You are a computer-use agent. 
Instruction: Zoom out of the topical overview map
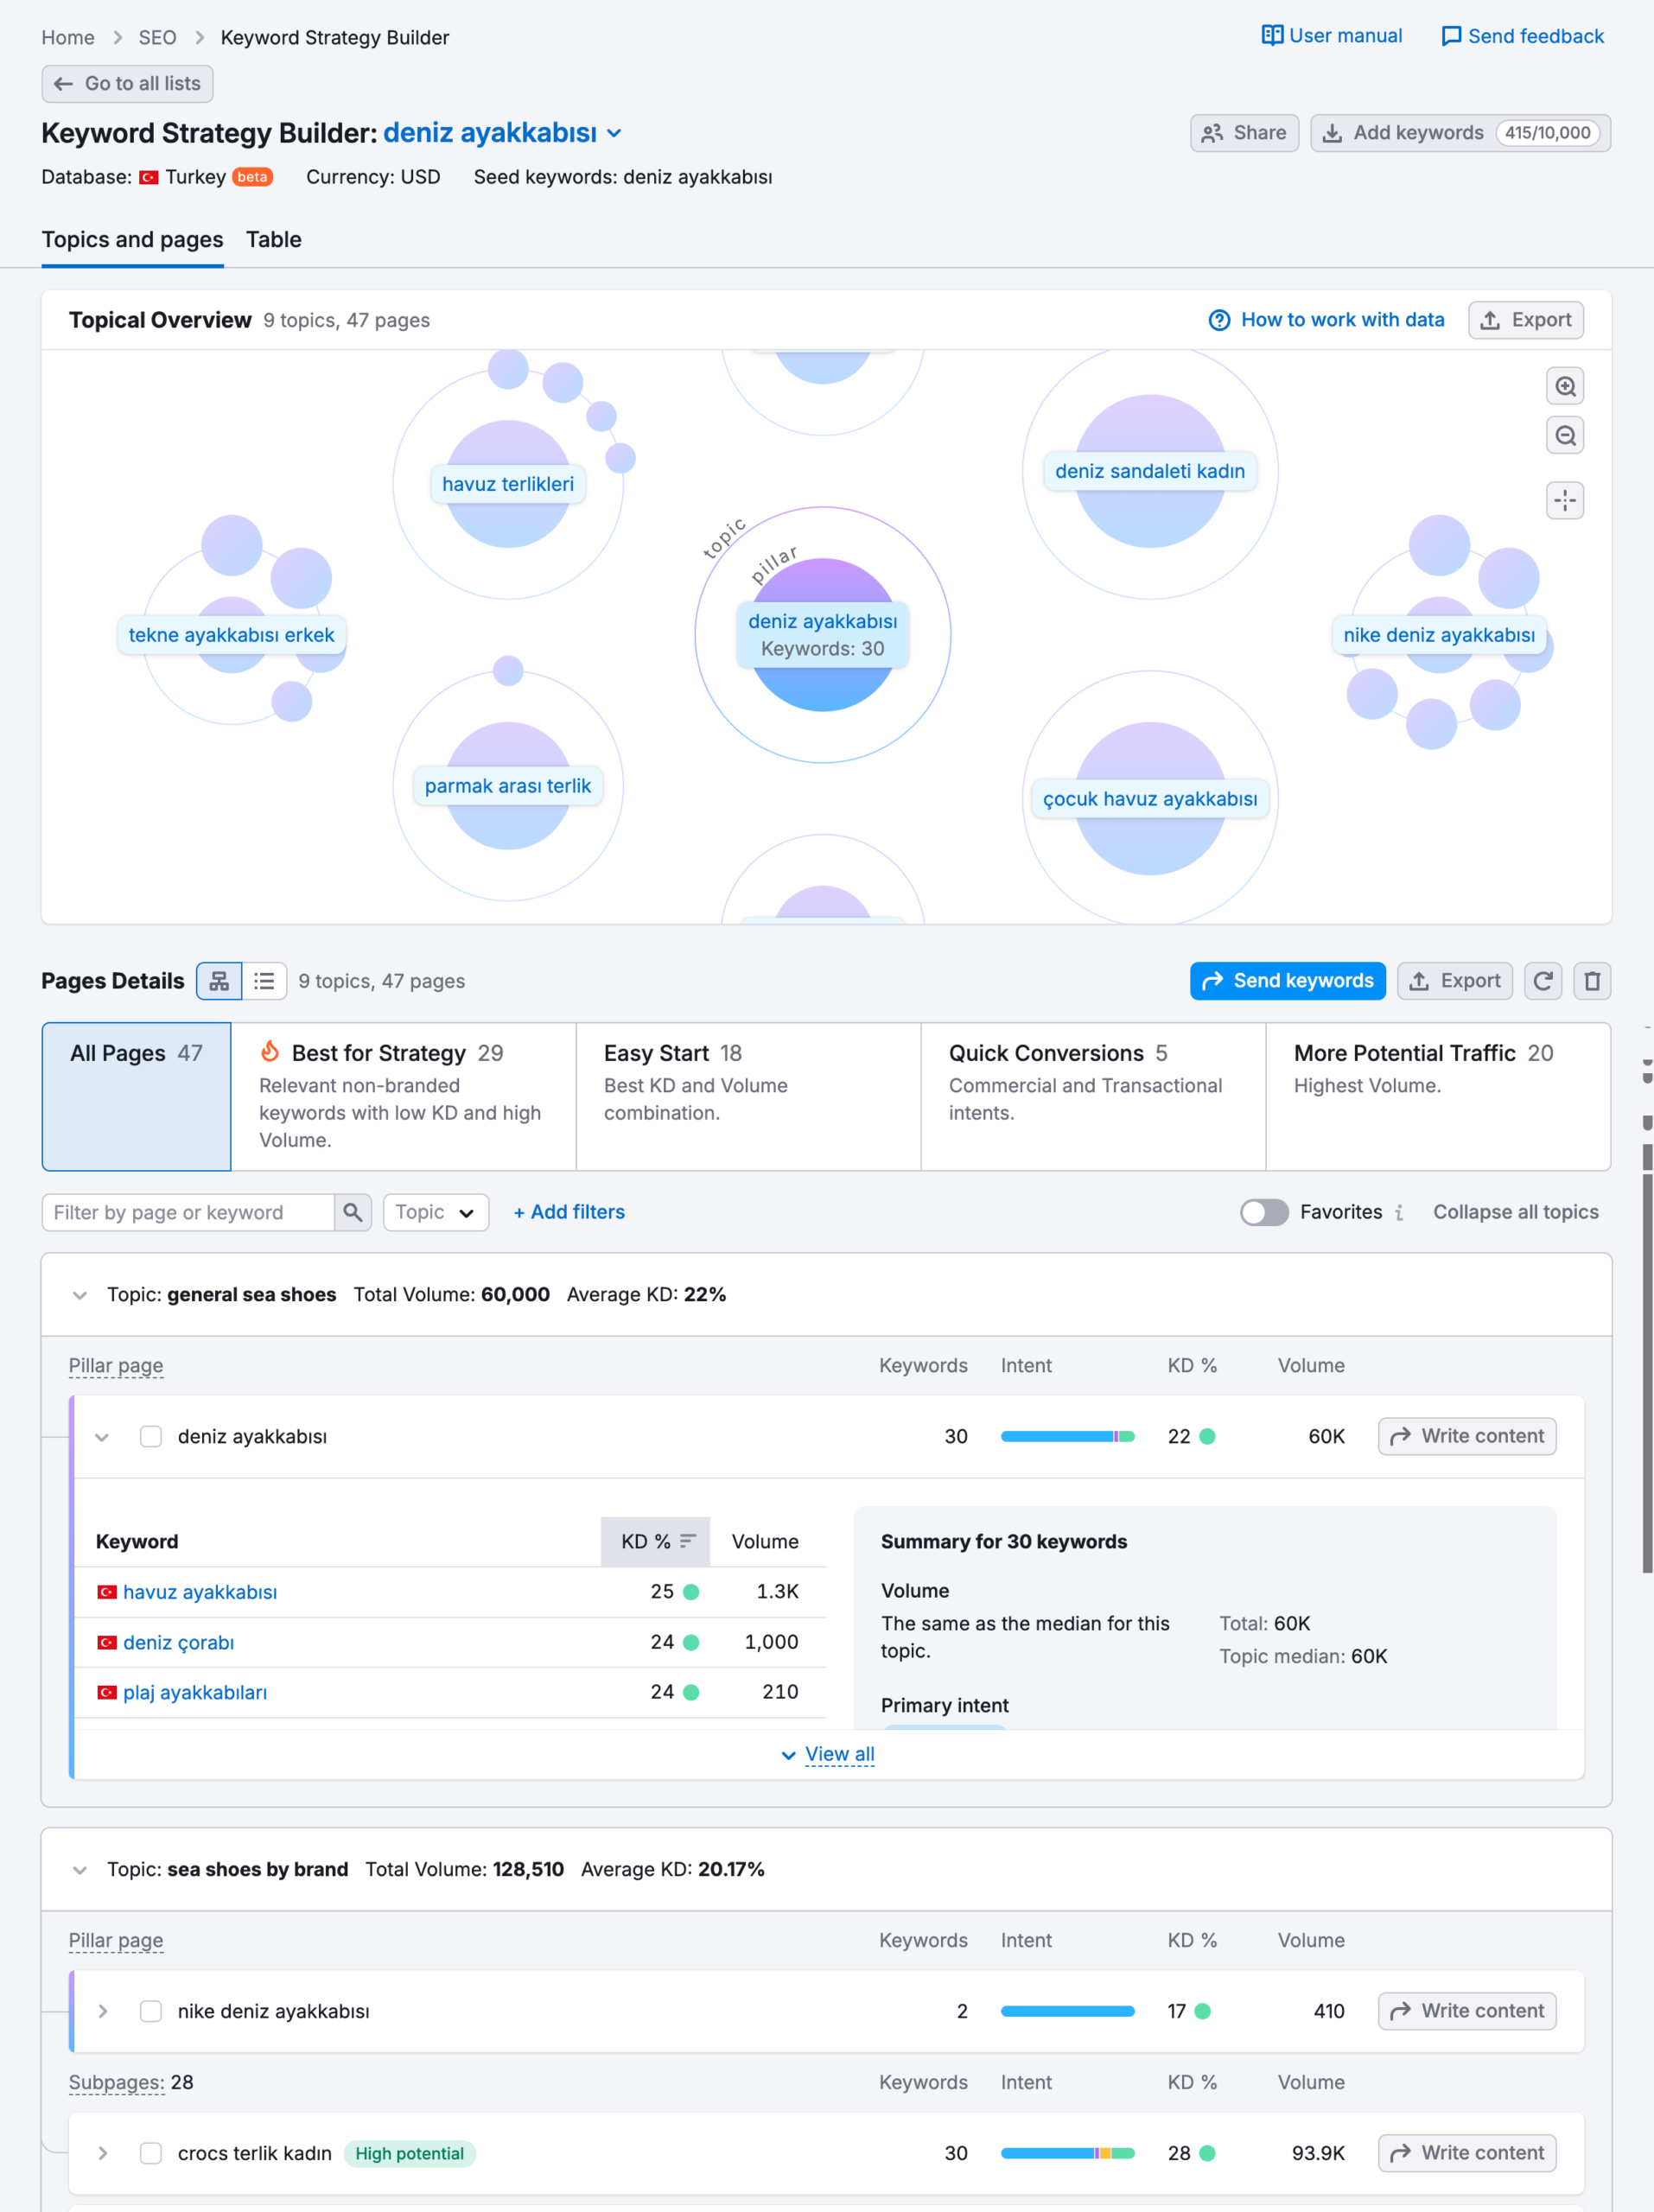click(1565, 435)
